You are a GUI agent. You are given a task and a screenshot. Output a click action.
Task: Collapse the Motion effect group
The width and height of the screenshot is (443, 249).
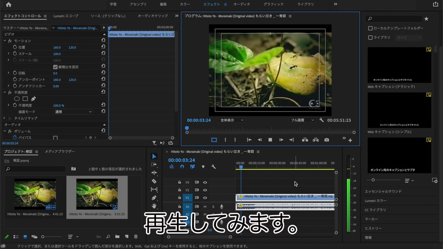tap(5, 41)
